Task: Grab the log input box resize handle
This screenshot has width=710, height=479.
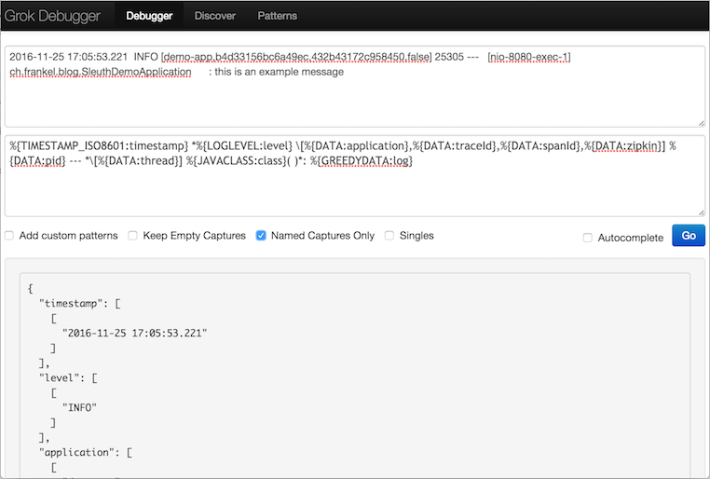Action: pos(700,122)
